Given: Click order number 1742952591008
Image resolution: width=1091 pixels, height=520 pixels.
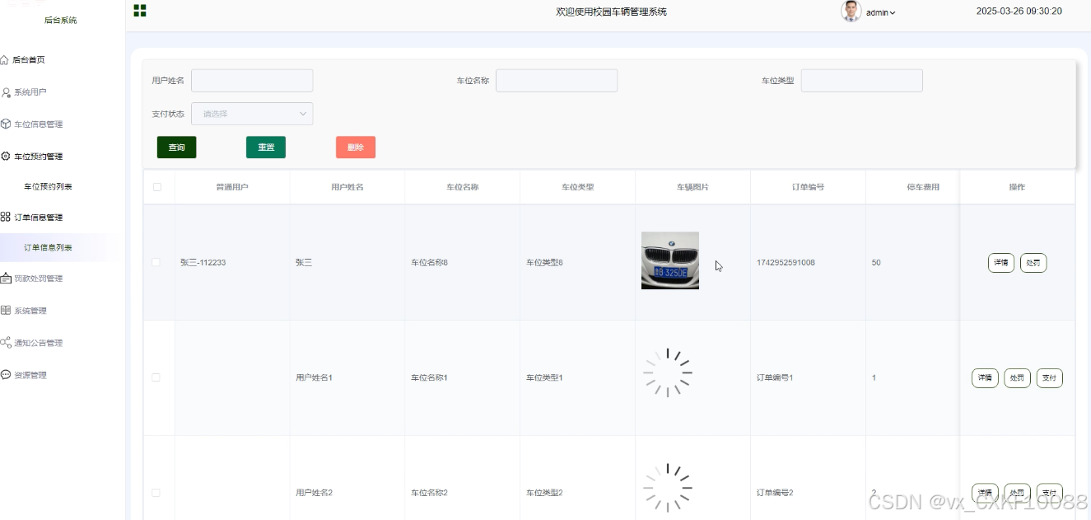Looking at the screenshot, I should pyautogui.click(x=786, y=263).
